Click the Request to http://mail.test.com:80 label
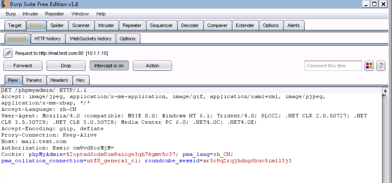Screen dimensions: 392x183 [61, 53]
